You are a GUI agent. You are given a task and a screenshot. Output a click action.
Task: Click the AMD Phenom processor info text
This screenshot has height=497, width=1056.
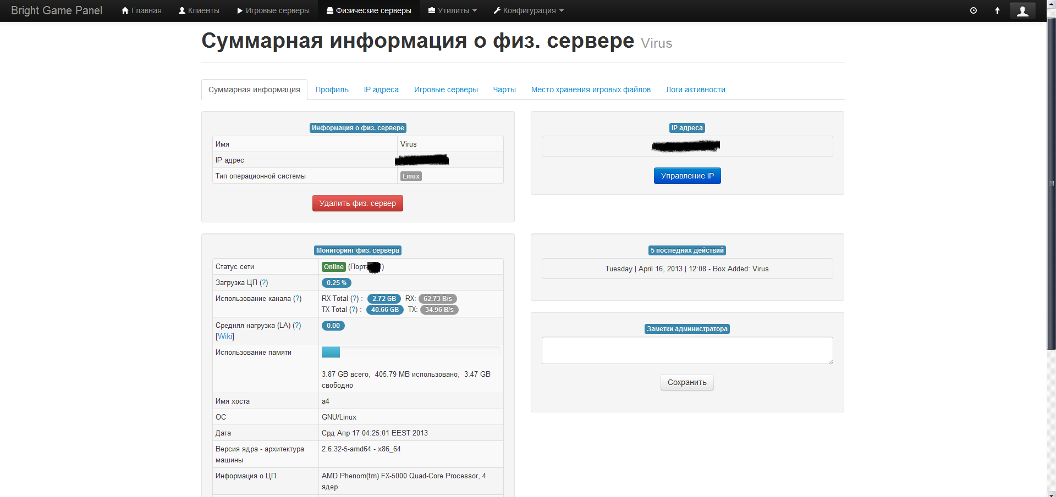coord(404,481)
